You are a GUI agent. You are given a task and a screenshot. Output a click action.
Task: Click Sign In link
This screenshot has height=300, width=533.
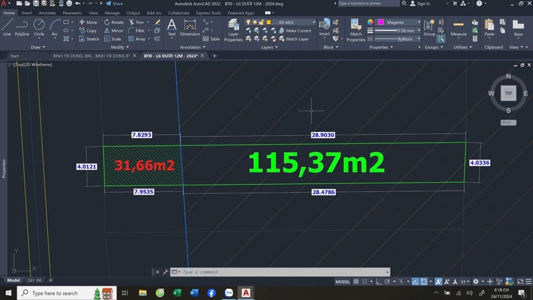click(x=423, y=3)
